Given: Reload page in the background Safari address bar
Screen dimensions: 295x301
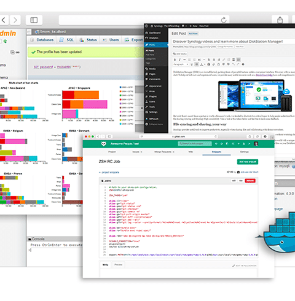Looking at the screenshot, I should (224, 20).
